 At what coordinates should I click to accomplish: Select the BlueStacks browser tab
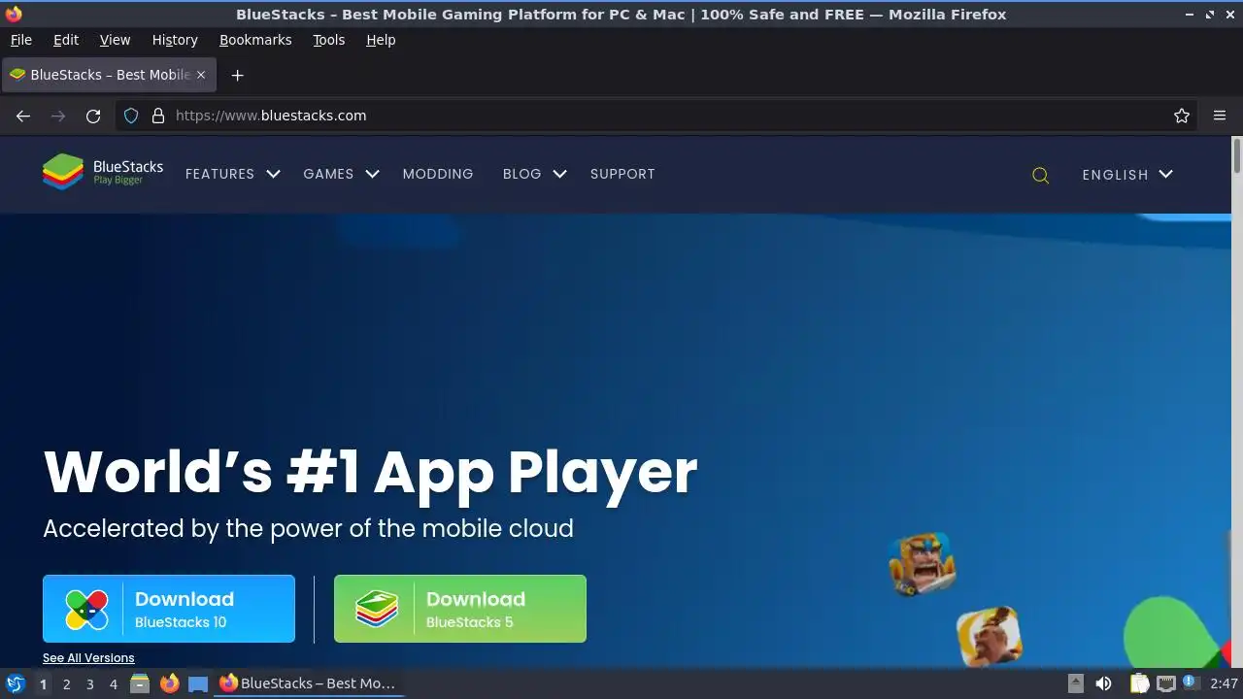coord(108,75)
